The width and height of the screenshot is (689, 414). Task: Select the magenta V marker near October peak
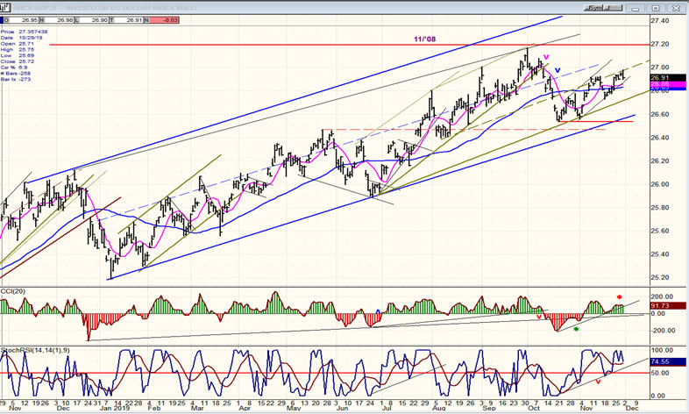546,58
